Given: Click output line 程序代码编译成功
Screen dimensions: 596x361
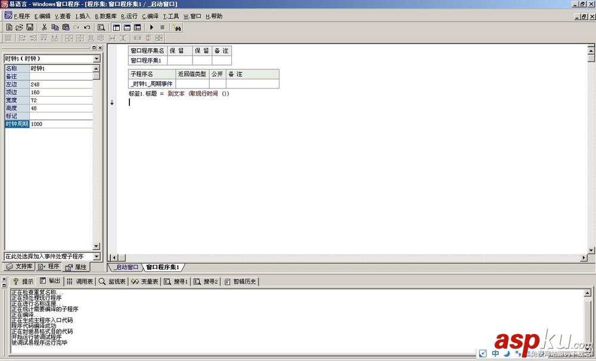Looking at the screenshot, I should click(x=34, y=326).
